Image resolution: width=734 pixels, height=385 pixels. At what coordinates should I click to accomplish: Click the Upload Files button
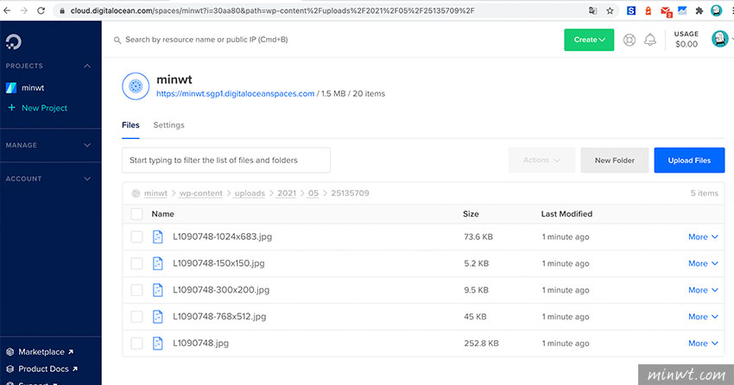(x=690, y=160)
